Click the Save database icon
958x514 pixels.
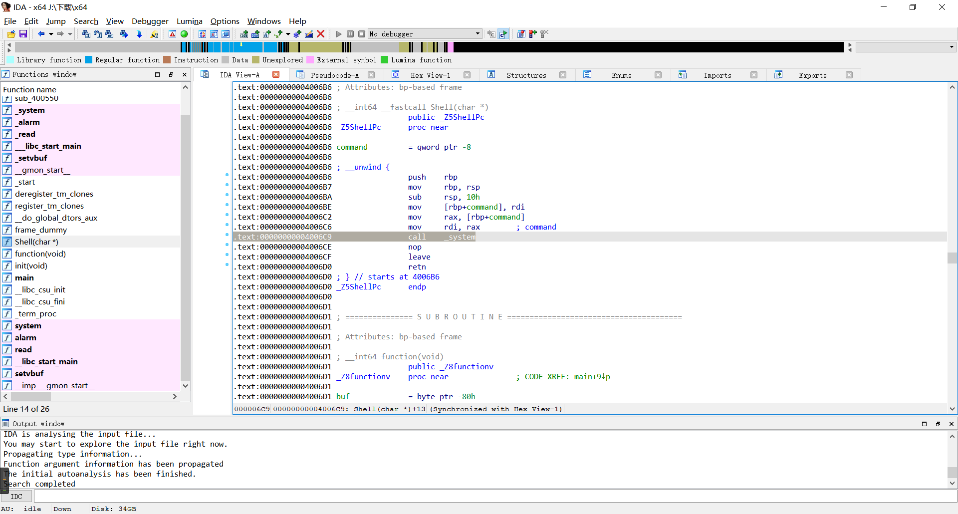(23, 34)
